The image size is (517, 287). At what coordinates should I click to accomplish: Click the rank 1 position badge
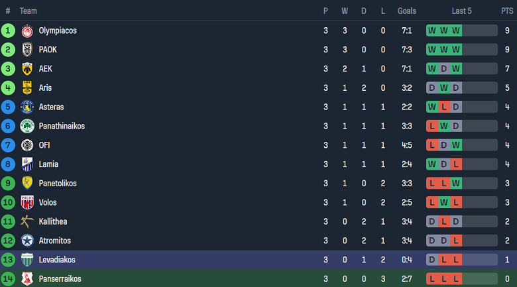click(8, 30)
